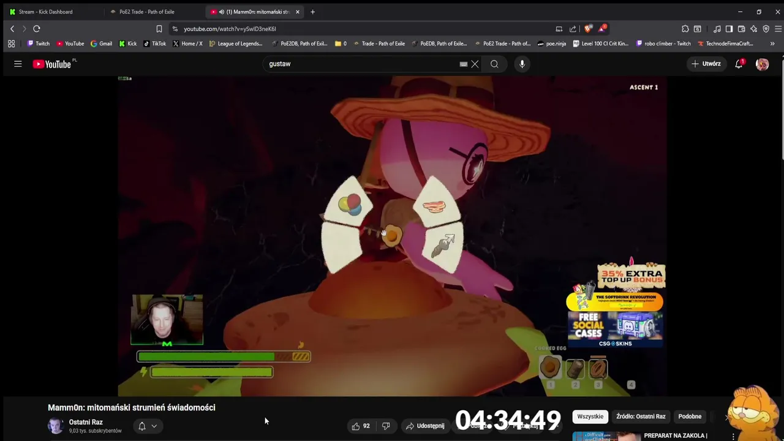The width and height of the screenshot is (784, 441).
Task: Open the Level 100 CI Crit bookmark
Action: point(601,43)
